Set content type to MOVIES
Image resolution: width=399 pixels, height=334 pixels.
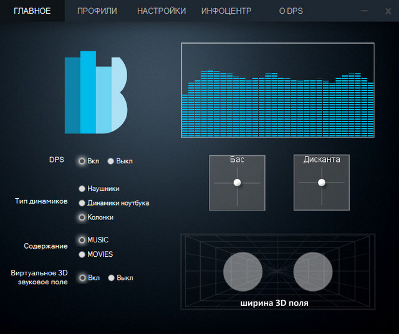(x=82, y=254)
